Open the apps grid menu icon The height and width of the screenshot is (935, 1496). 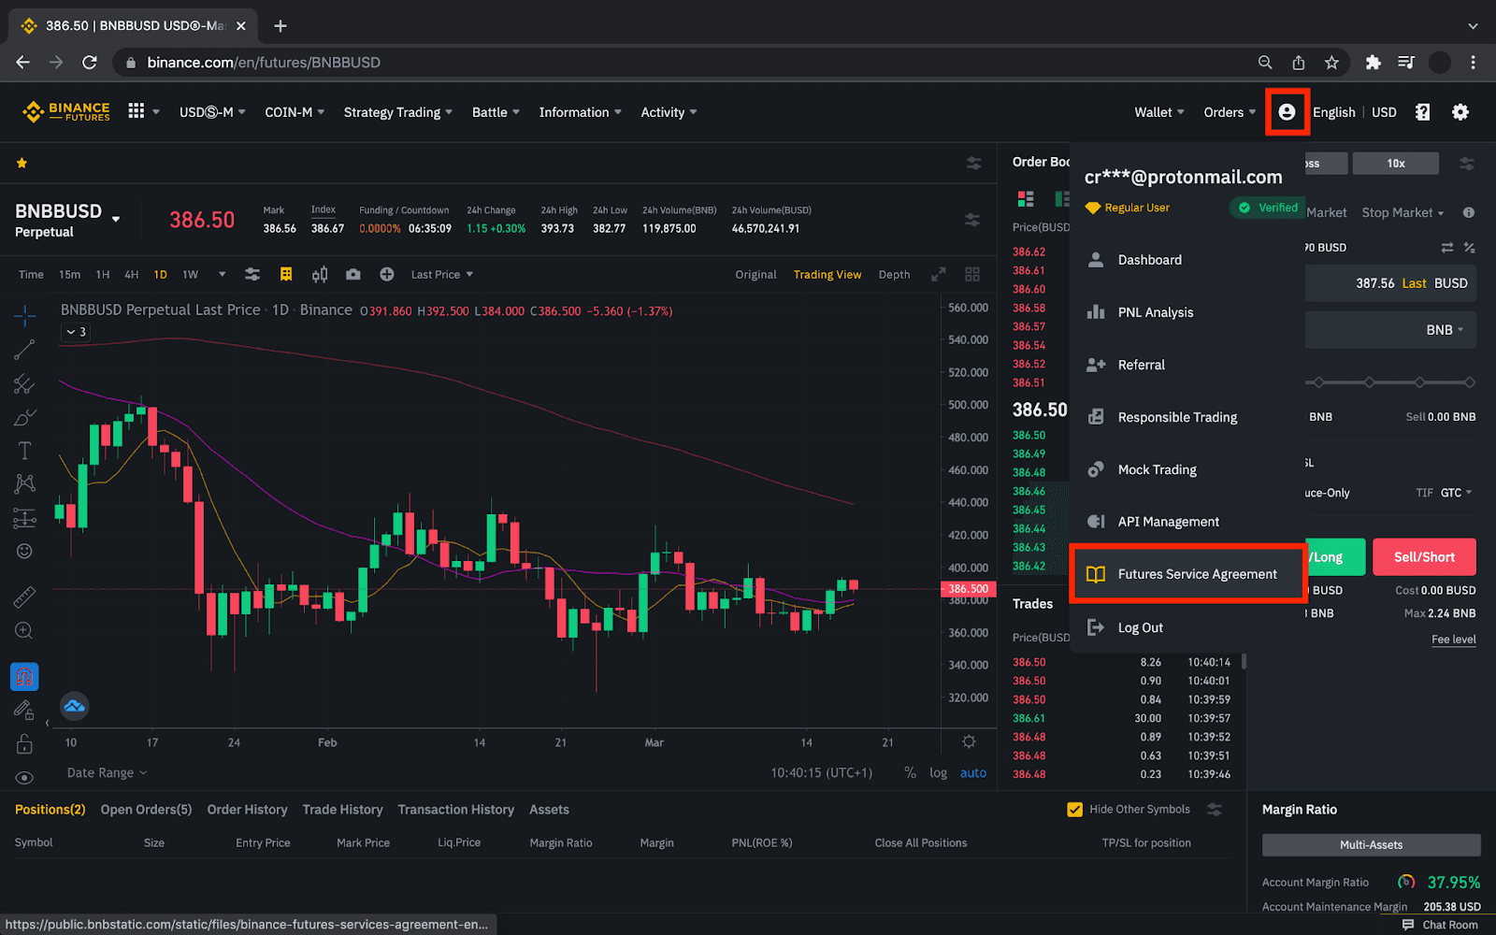(x=137, y=111)
